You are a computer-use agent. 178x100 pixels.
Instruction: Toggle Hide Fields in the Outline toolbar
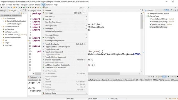169,10
